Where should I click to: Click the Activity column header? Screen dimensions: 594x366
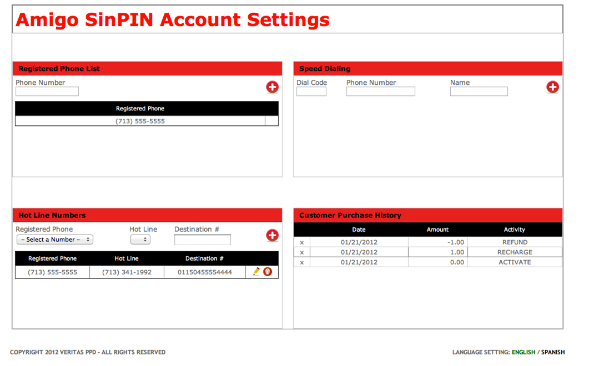(515, 230)
